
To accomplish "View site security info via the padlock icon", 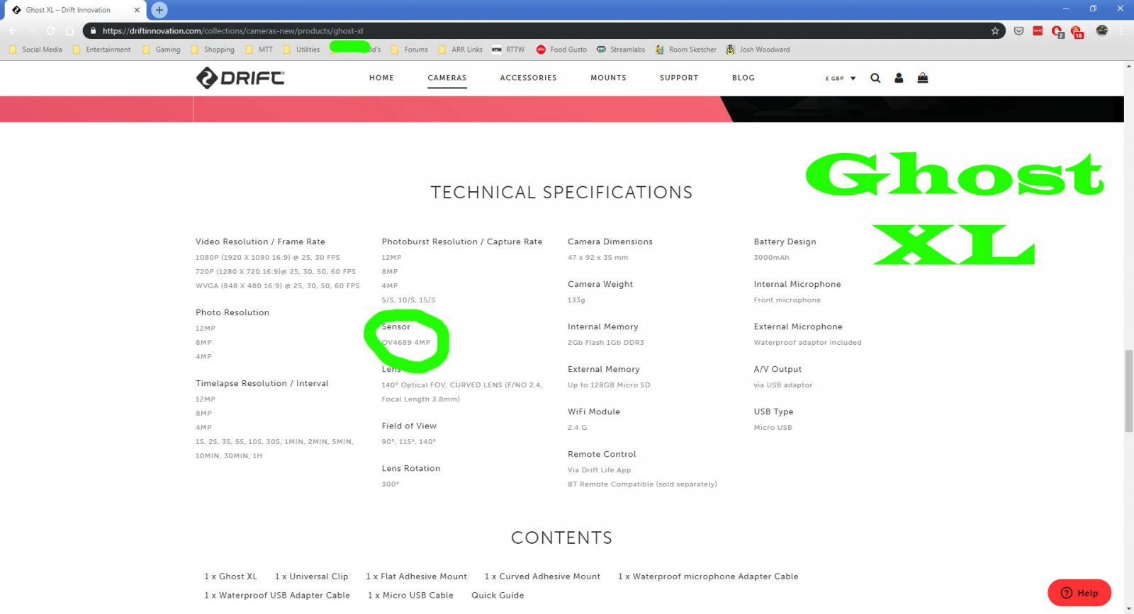I will coord(93,30).
